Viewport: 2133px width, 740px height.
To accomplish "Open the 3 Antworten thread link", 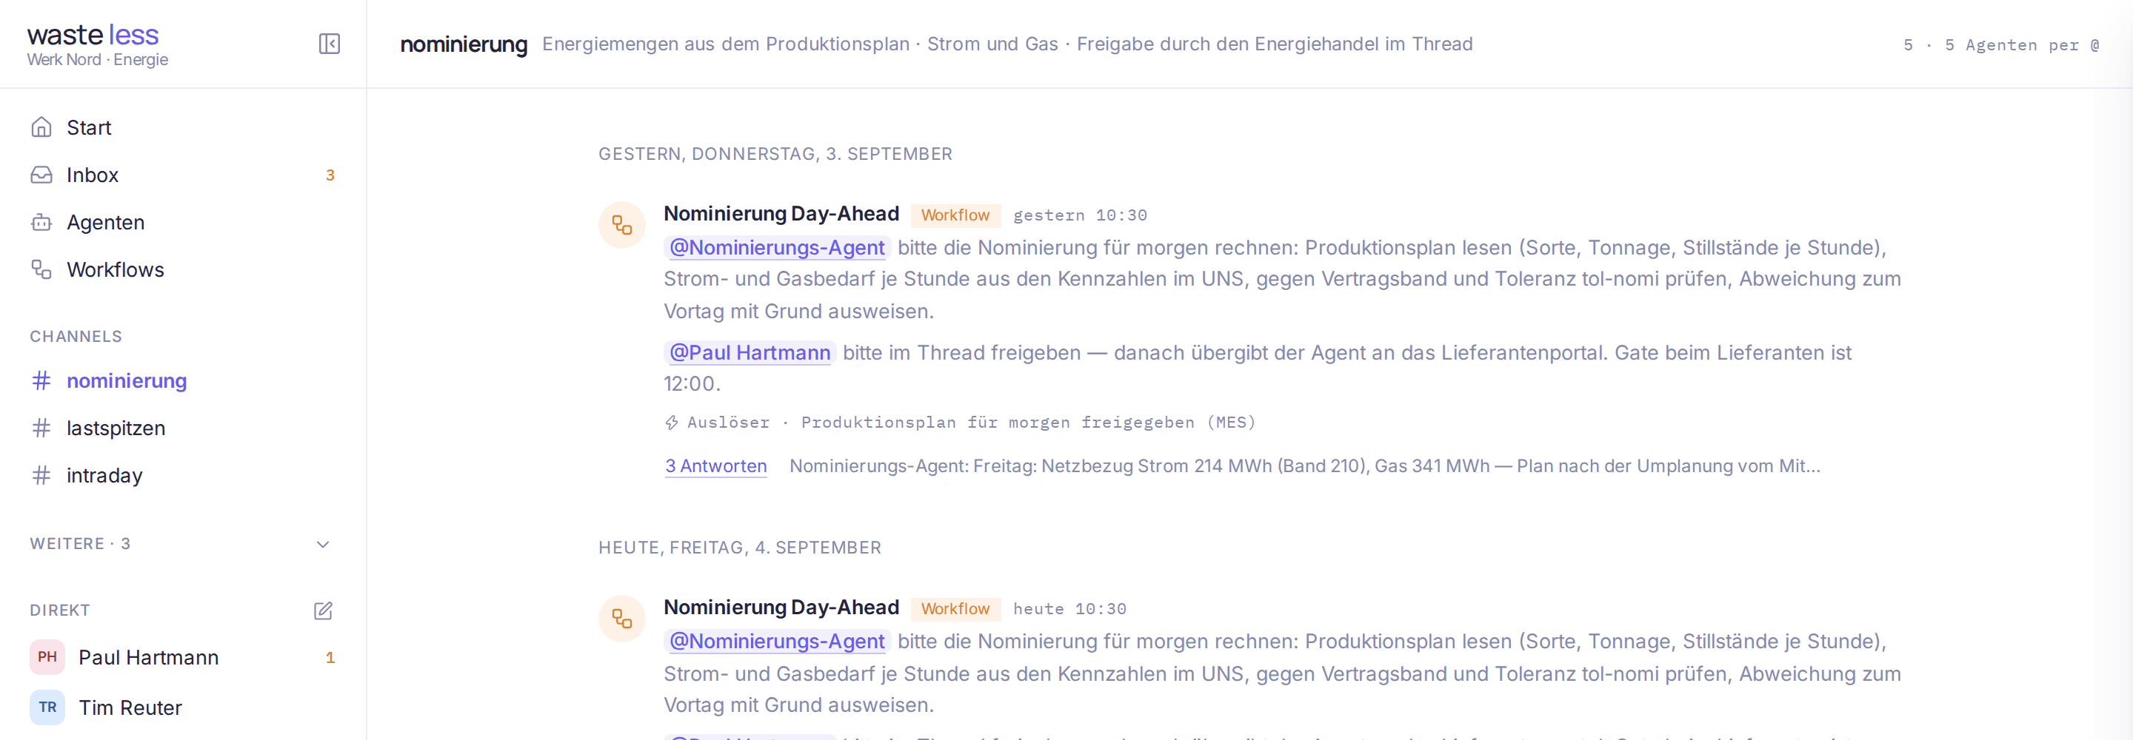I will tap(716, 466).
